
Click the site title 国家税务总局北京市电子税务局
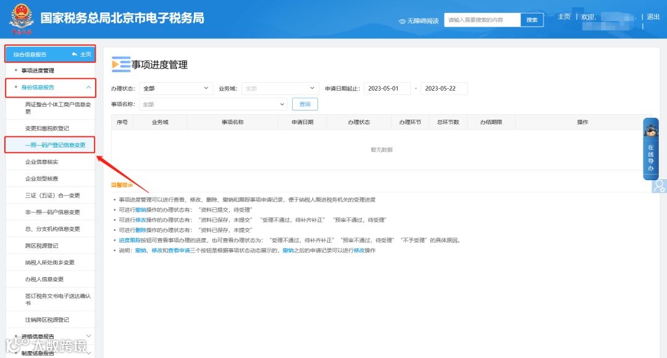click(x=122, y=19)
